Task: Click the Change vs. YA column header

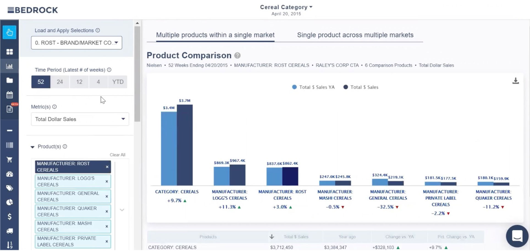Action: (399, 237)
